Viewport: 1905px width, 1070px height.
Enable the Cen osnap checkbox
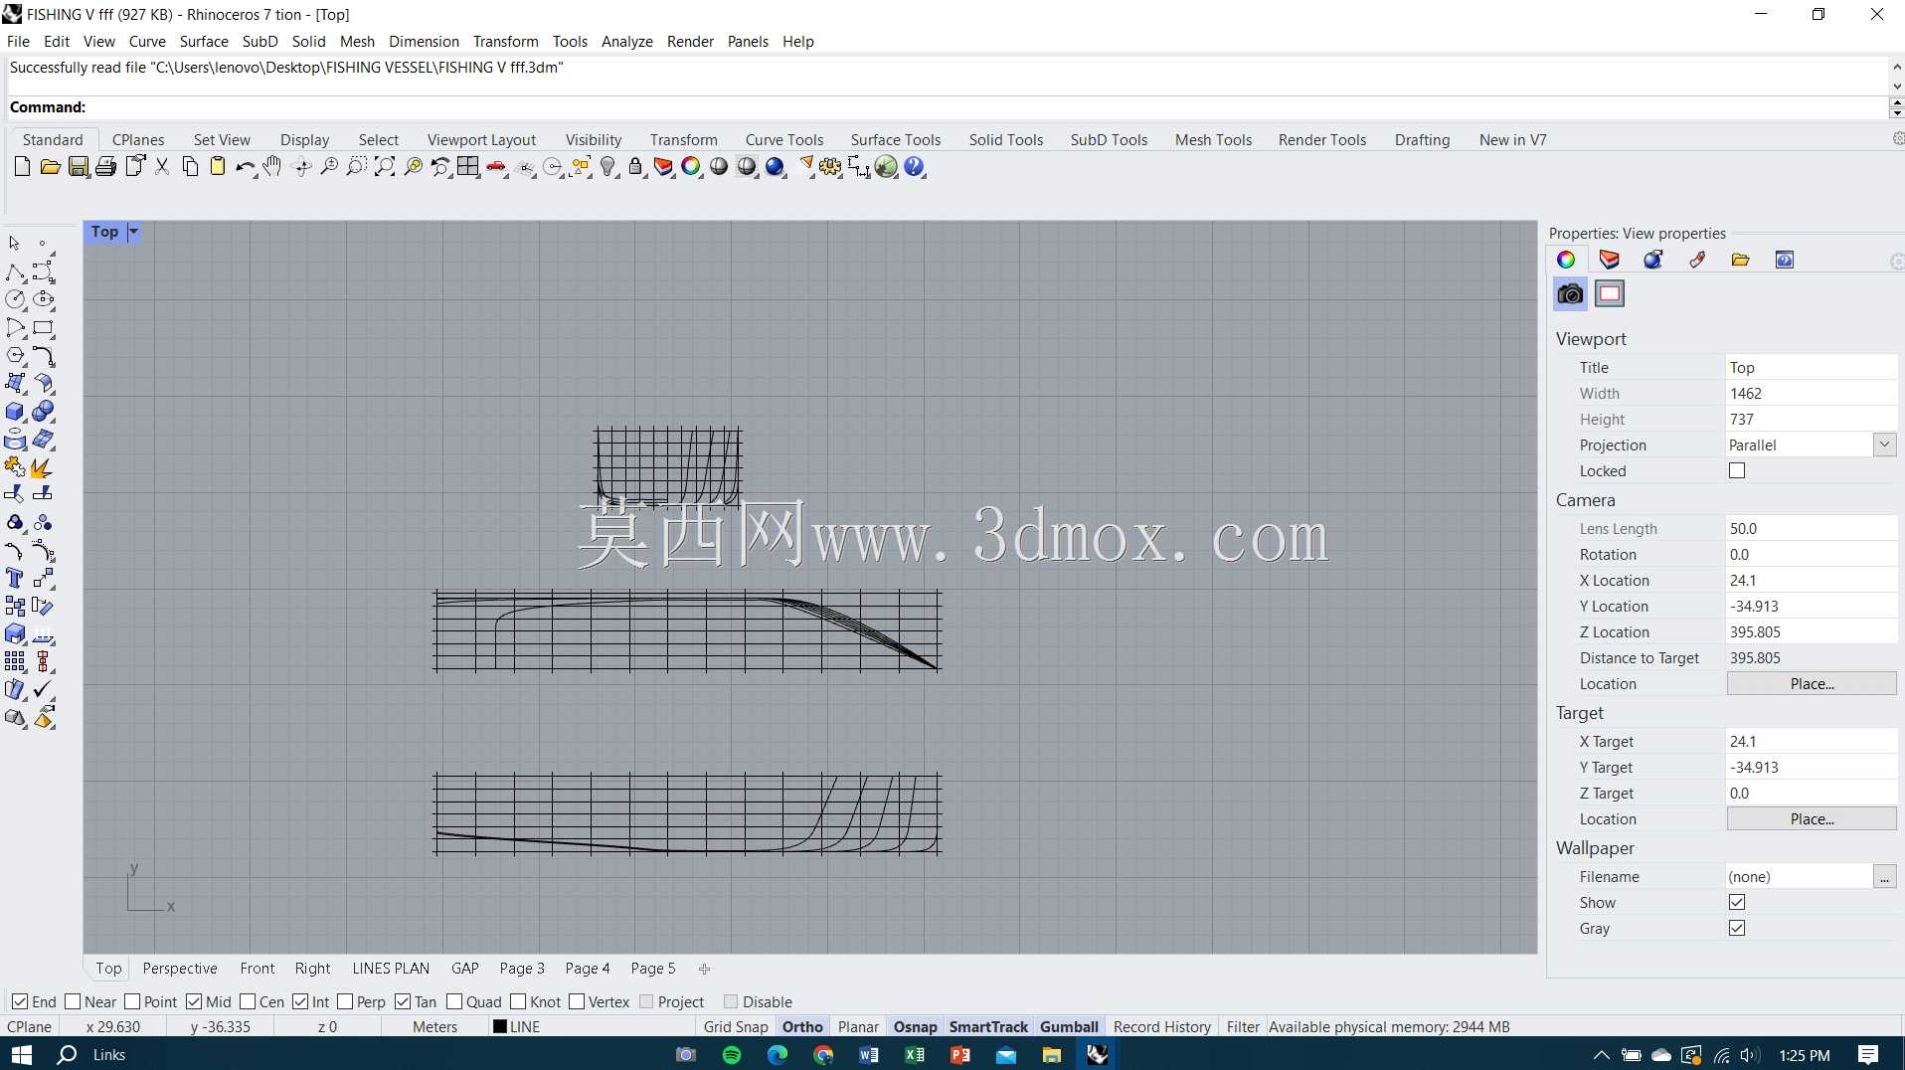248,1001
